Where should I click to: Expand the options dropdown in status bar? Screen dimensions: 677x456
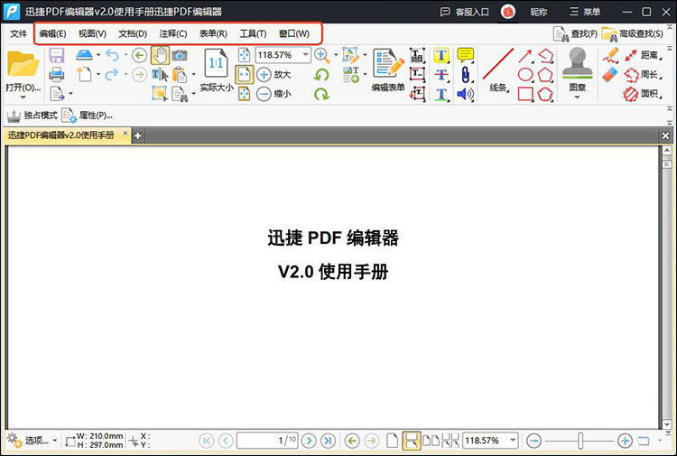pyautogui.click(x=55, y=441)
